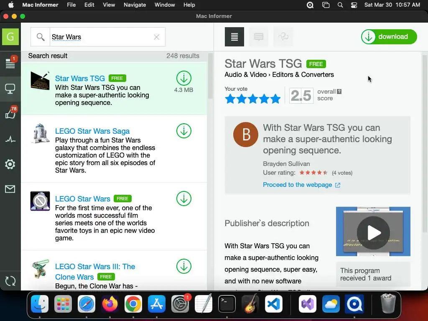Open LEGO Star Wars III: The Clone Wars title
Image resolution: width=428 pixels, height=321 pixels.
tap(95, 272)
